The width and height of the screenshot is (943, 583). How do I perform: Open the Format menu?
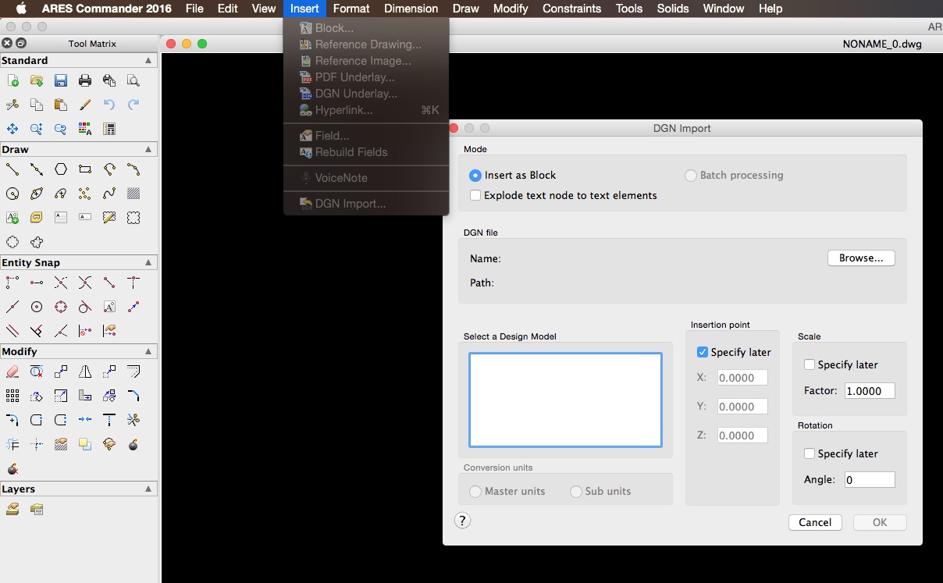tap(351, 9)
